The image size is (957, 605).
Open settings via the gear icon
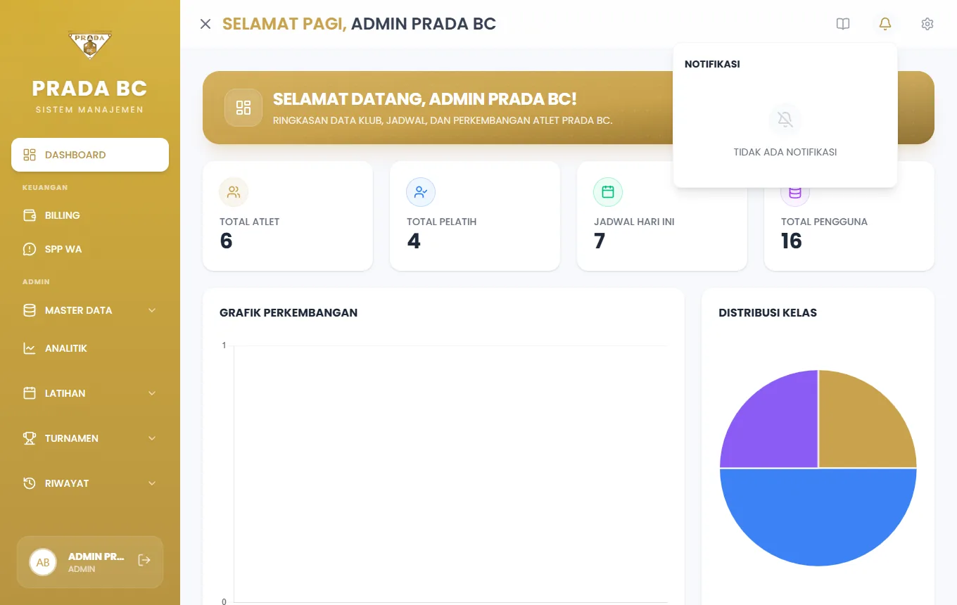click(927, 24)
